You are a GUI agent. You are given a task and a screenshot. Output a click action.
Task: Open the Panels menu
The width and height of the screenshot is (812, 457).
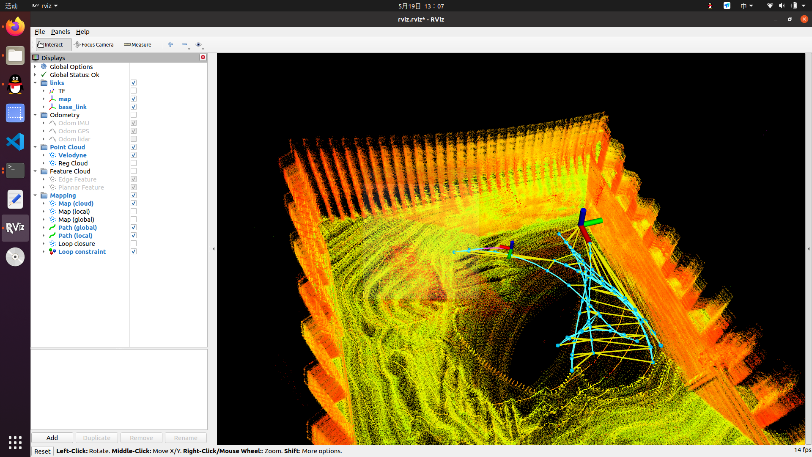click(60, 32)
